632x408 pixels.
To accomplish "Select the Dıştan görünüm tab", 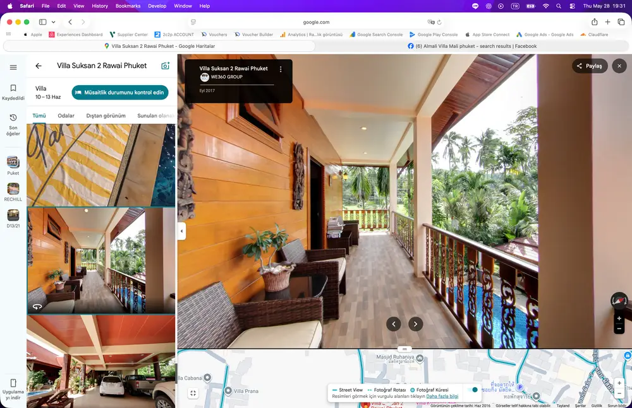I will click(x=106, y=116).
